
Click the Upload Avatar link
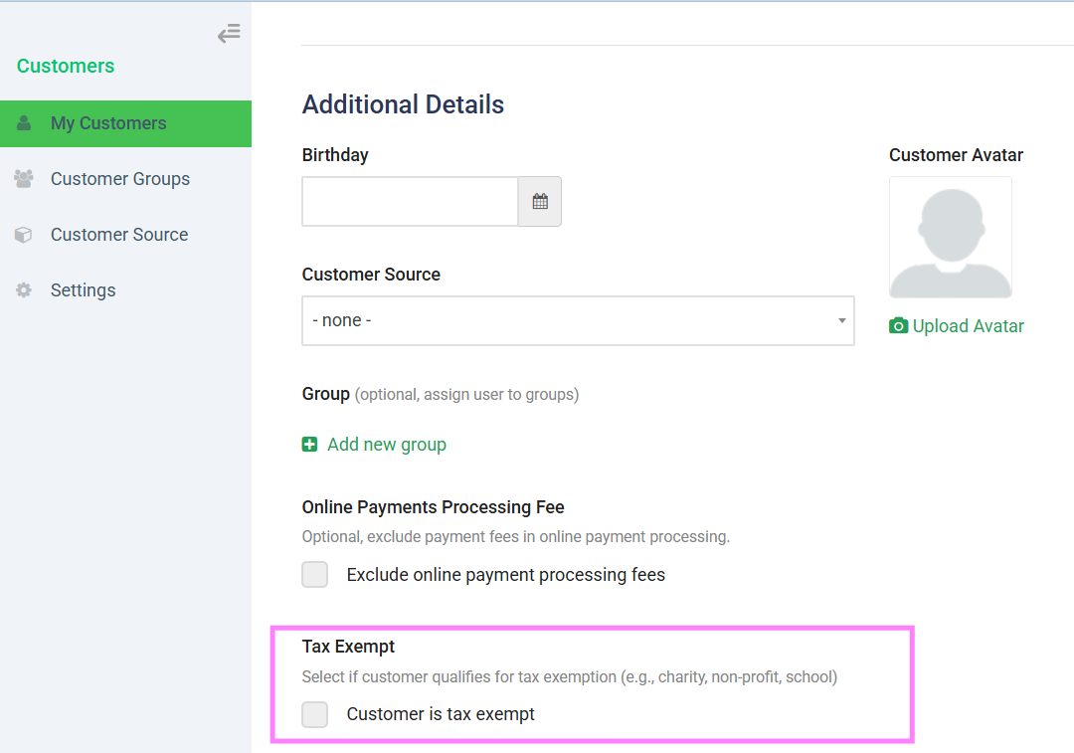[968, 326]
